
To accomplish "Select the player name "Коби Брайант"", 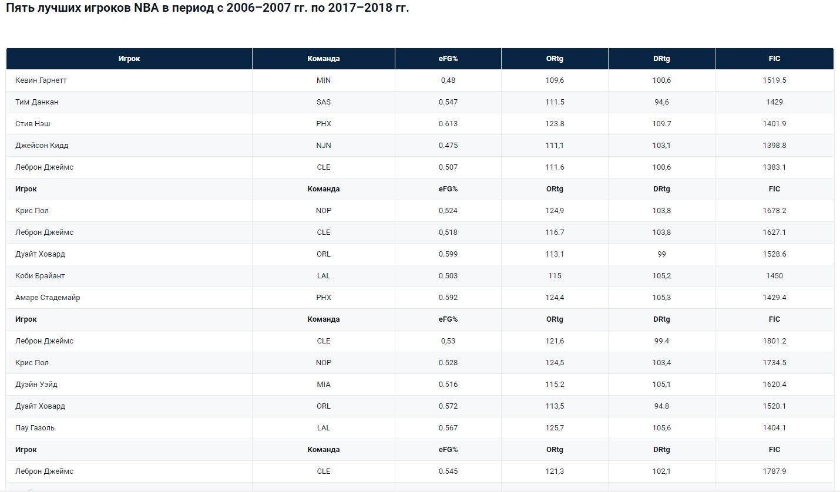I will click(x=40, y=276).
